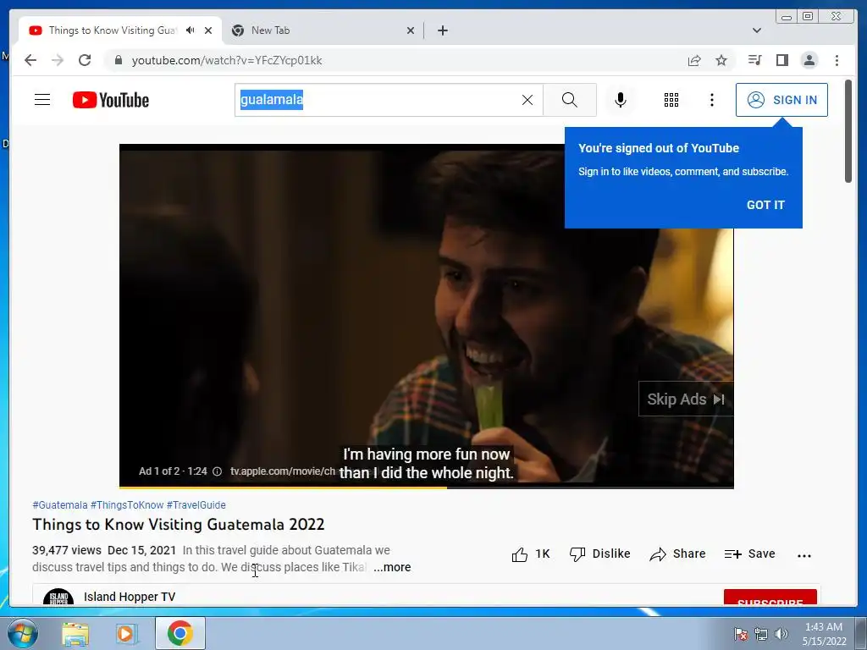The width and height of the screenshot is (867, 650).
Task: Switch to the New Tab tab
Action: point(323,30)
